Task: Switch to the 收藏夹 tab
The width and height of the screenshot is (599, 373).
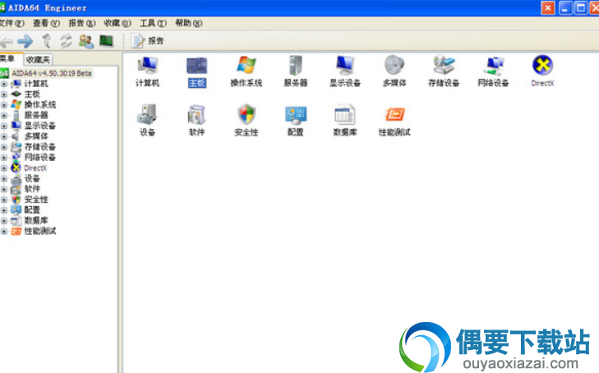Action: coord(38,59)
